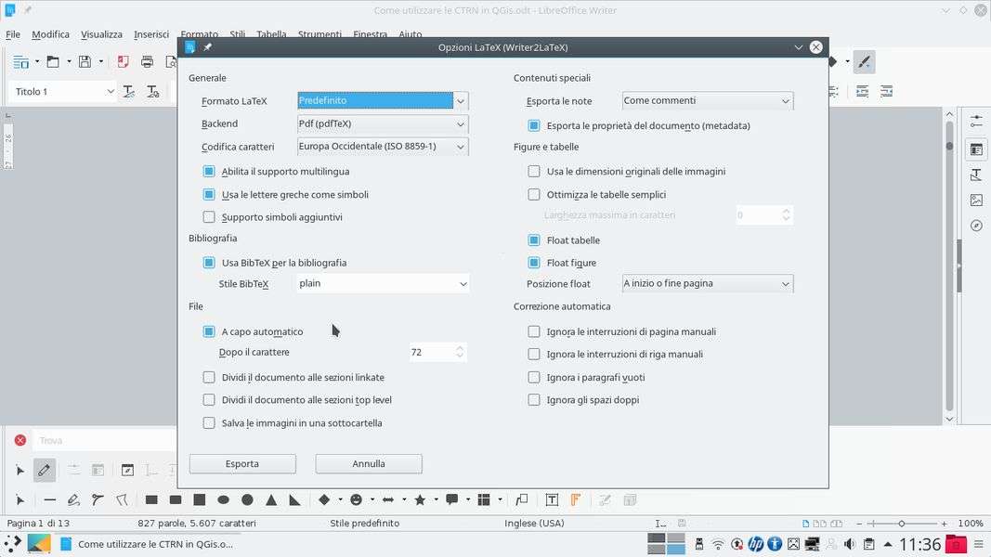991x557 pixels.
Task: Select the Circle shape tool
Action: [247, 500]
